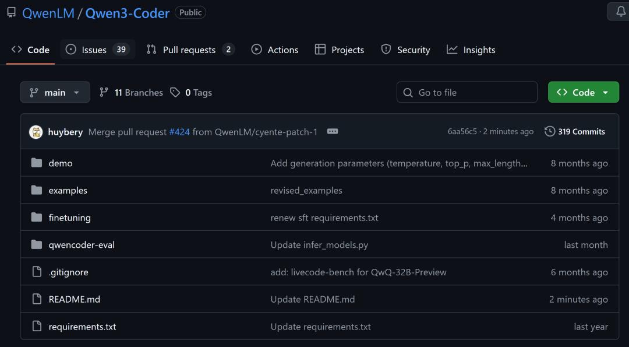Open the main branch dropdown
629x347 pixels.
[55, 92]
